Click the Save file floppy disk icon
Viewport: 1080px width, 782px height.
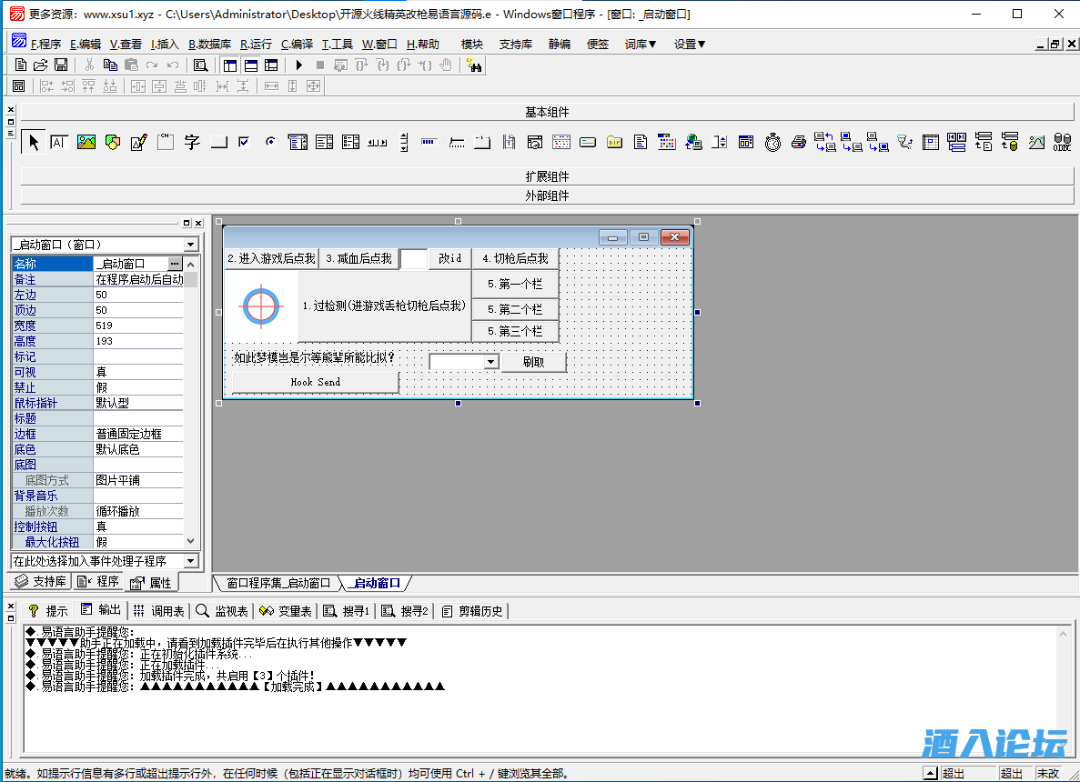[x=61, y=65]
